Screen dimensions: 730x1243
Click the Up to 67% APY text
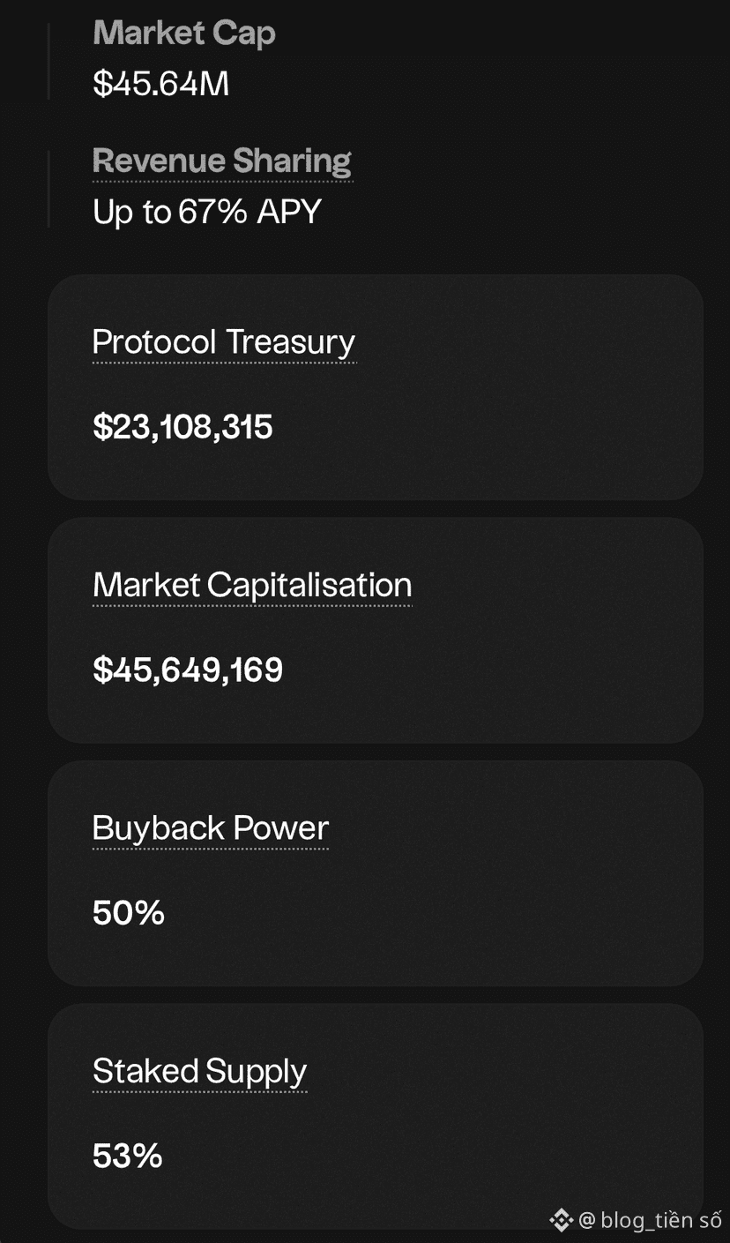tap(207, 212)
